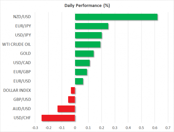The height and width of the screenshot is (132, 174).
Task: Select the USD/CHF axis label
Action: (x=22, y=118)
